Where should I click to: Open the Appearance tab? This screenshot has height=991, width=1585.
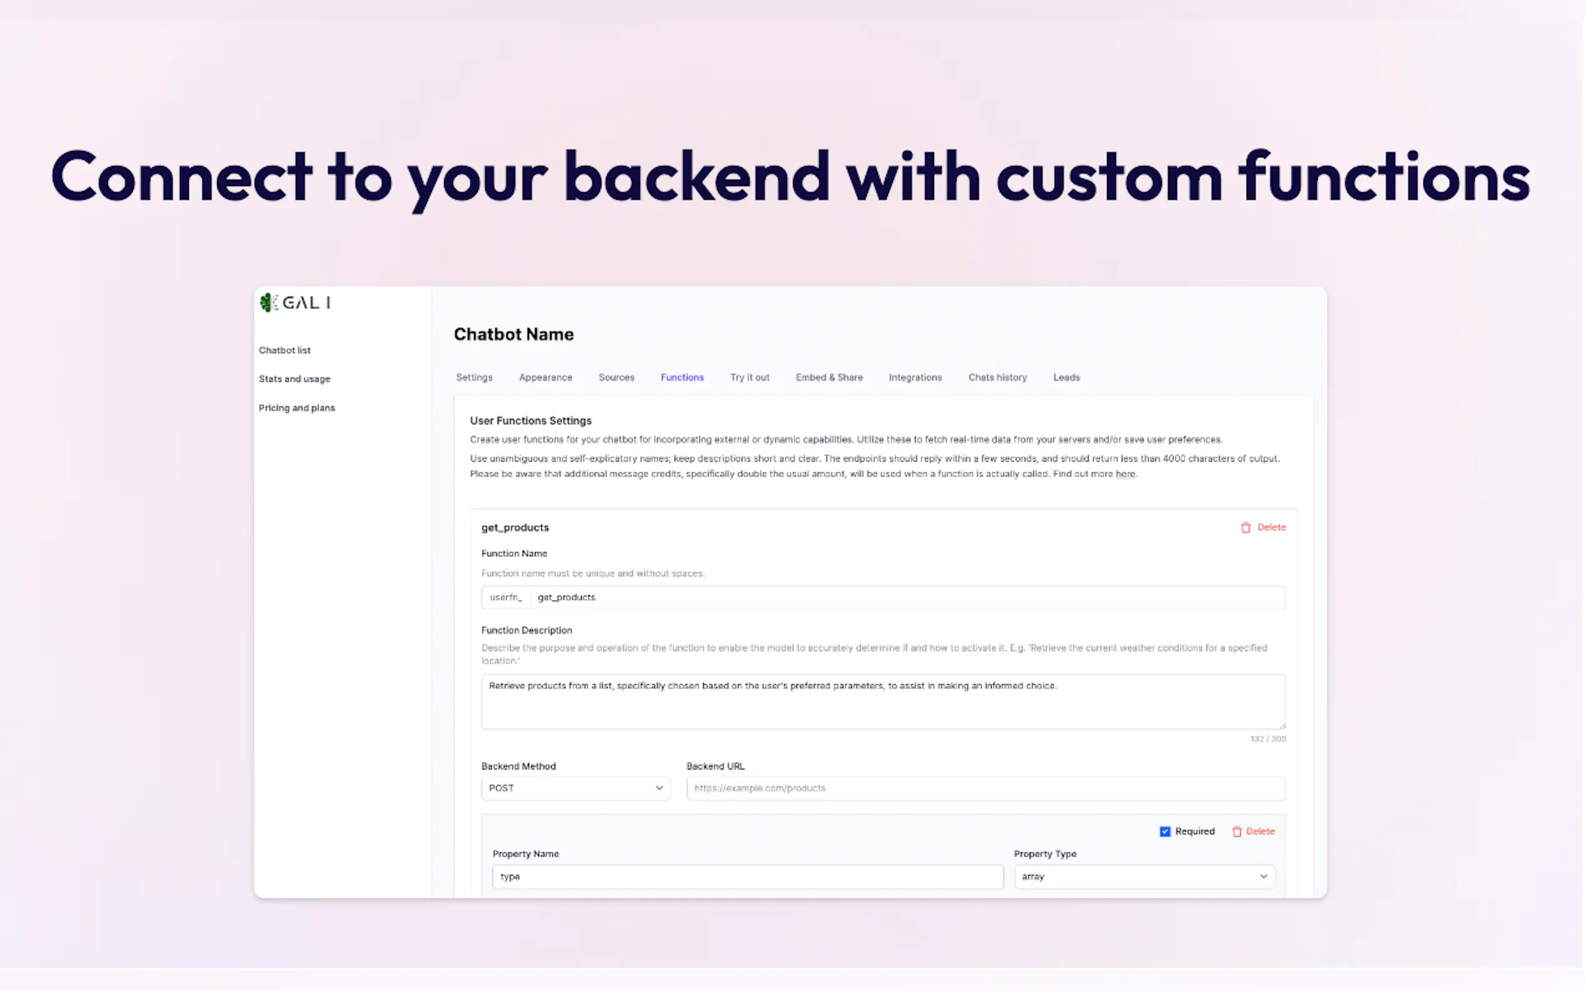545,378
